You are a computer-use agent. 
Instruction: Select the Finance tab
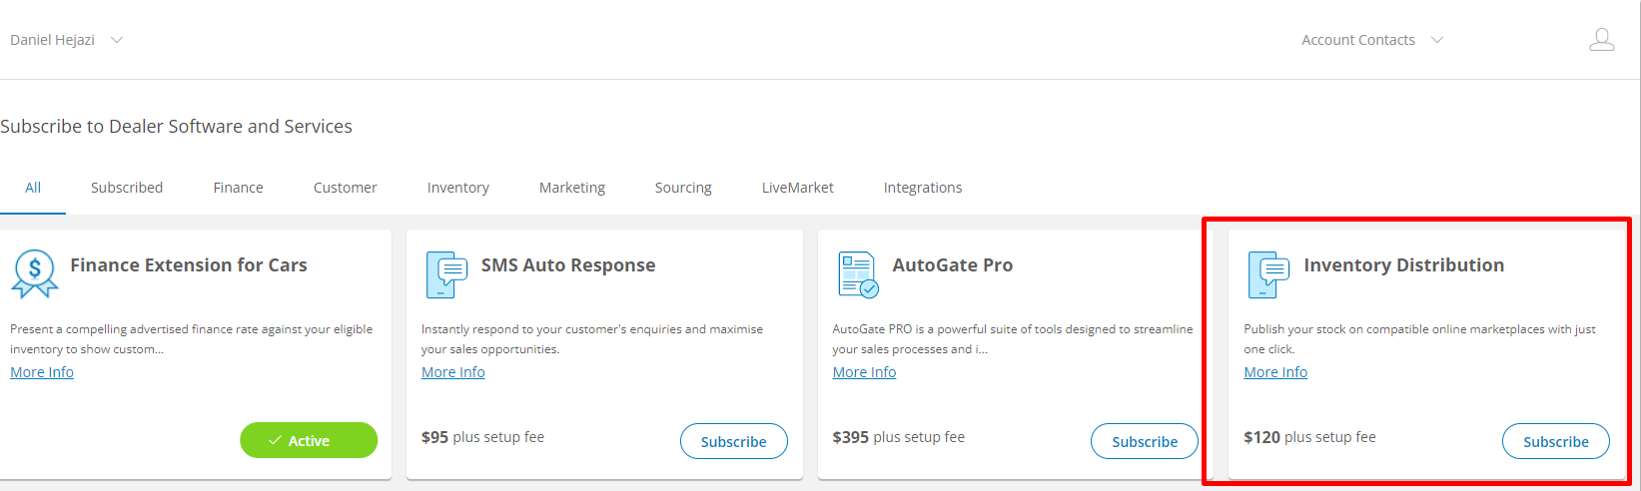tap(238, 188)
